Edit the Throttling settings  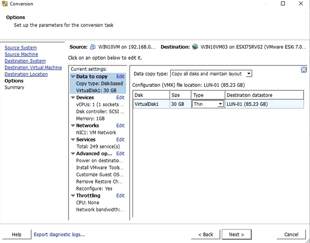120,196
